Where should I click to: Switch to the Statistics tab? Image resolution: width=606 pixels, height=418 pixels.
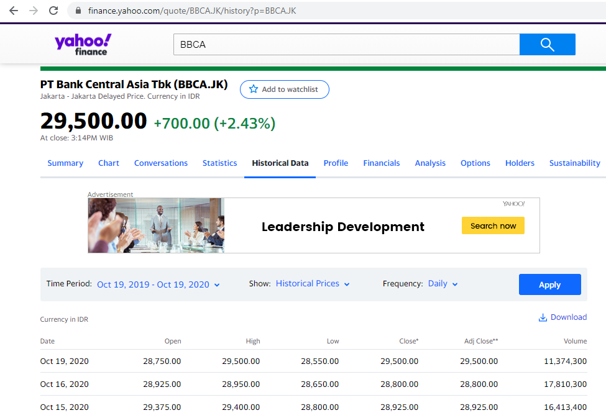pos(219,163)
